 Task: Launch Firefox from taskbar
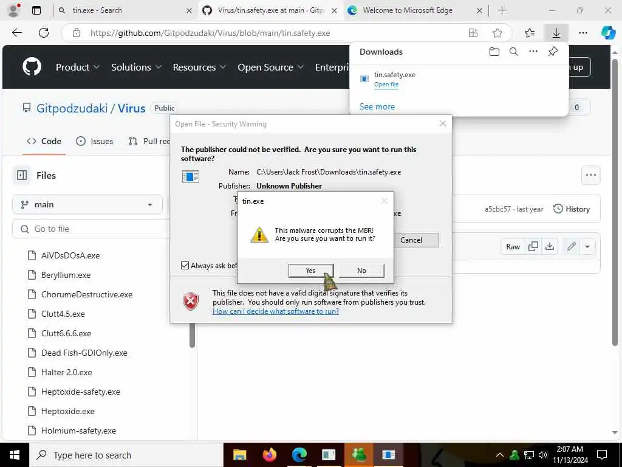tap(269, 455)
